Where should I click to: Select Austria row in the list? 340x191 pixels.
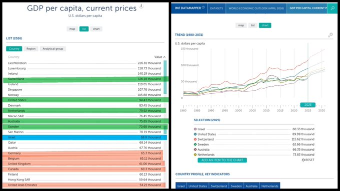point(84,148)
